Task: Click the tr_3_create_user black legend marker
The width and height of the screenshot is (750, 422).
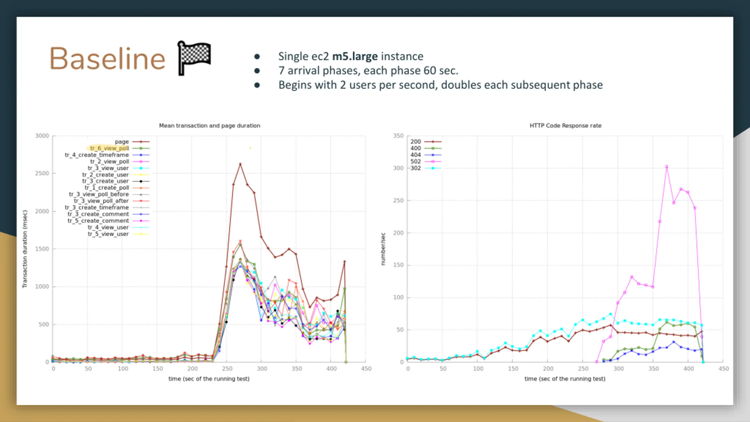Action: pyautogui.click(x=141, y=181)
